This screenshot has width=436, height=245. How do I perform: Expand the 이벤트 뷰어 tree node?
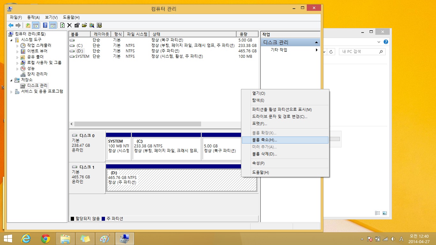point(18,51)
